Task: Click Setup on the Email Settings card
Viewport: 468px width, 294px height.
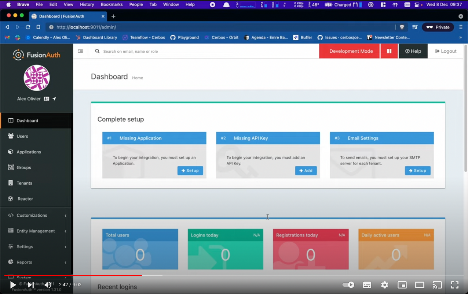Action: point(418,171)
